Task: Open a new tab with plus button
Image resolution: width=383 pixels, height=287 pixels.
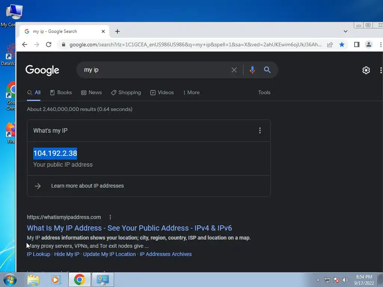Action: pos(117,31)
